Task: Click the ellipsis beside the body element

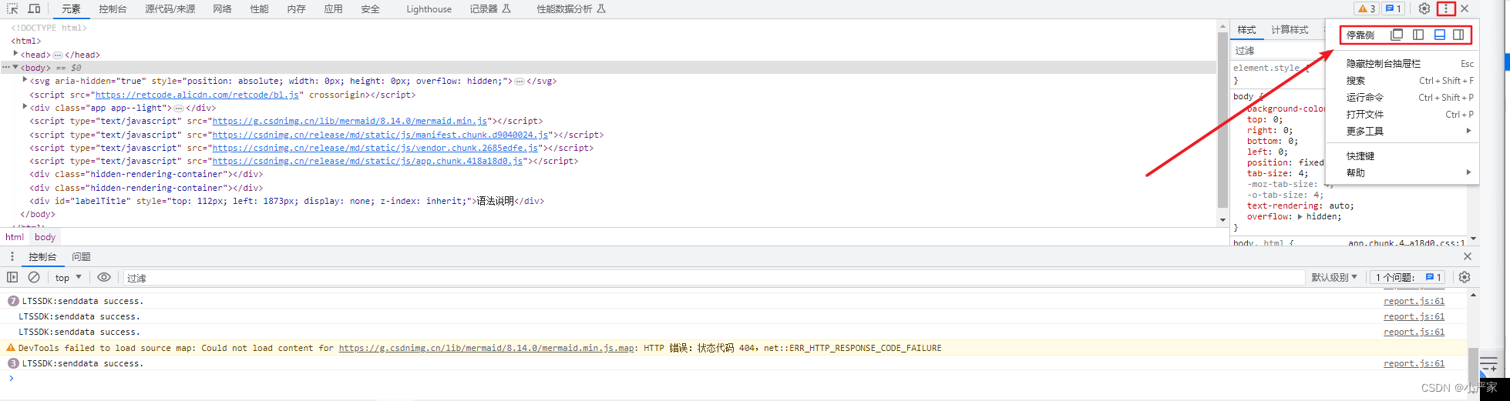Action: [x=6, y=68]
